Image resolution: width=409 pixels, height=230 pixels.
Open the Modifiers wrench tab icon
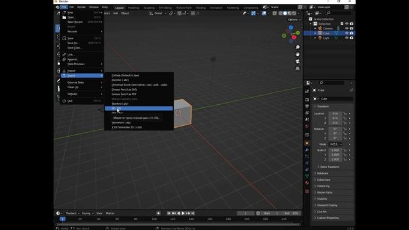click(x=307, y=149)
